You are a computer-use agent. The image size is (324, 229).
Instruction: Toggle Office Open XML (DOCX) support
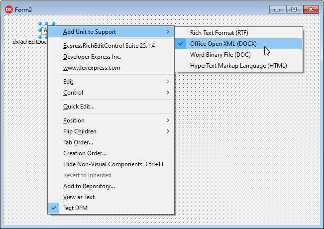239,44
